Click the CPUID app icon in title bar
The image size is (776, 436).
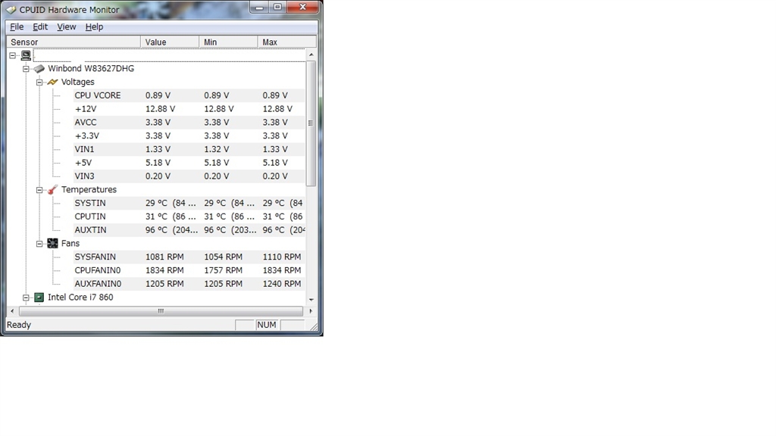pos(11,9)
